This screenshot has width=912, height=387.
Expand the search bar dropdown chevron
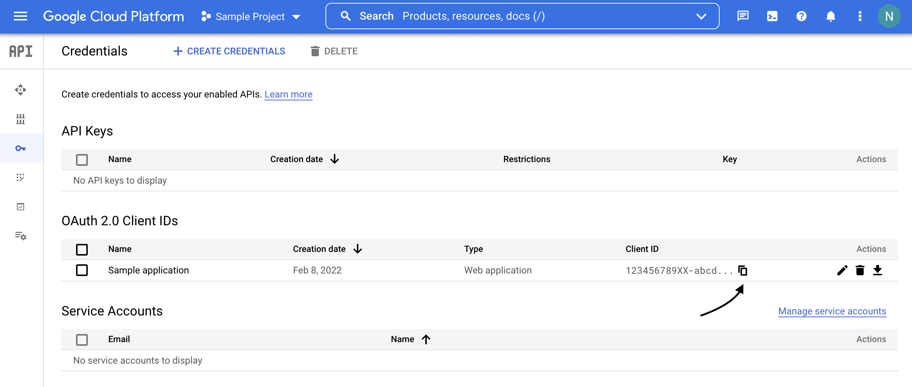[701, 16]
